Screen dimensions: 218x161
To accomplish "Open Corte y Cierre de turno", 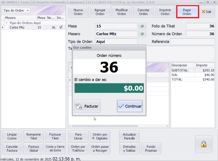I will pos(55,148).
